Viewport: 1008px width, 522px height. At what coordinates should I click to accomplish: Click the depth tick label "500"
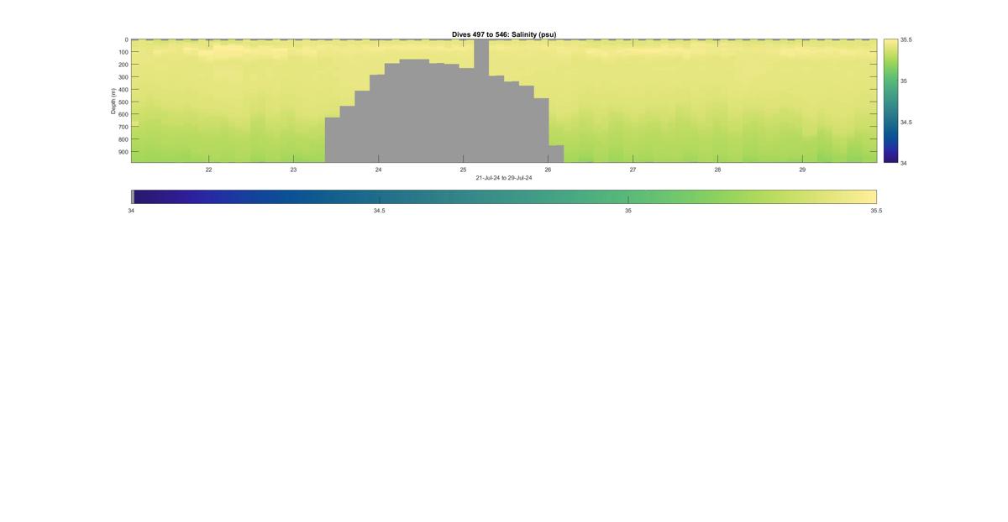[x=123, y=102]
